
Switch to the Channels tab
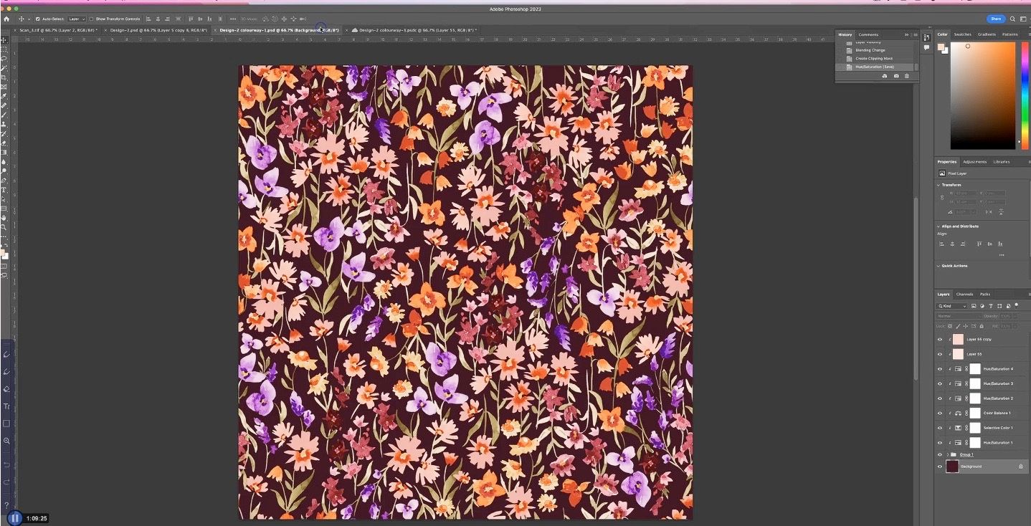(964, 294)
